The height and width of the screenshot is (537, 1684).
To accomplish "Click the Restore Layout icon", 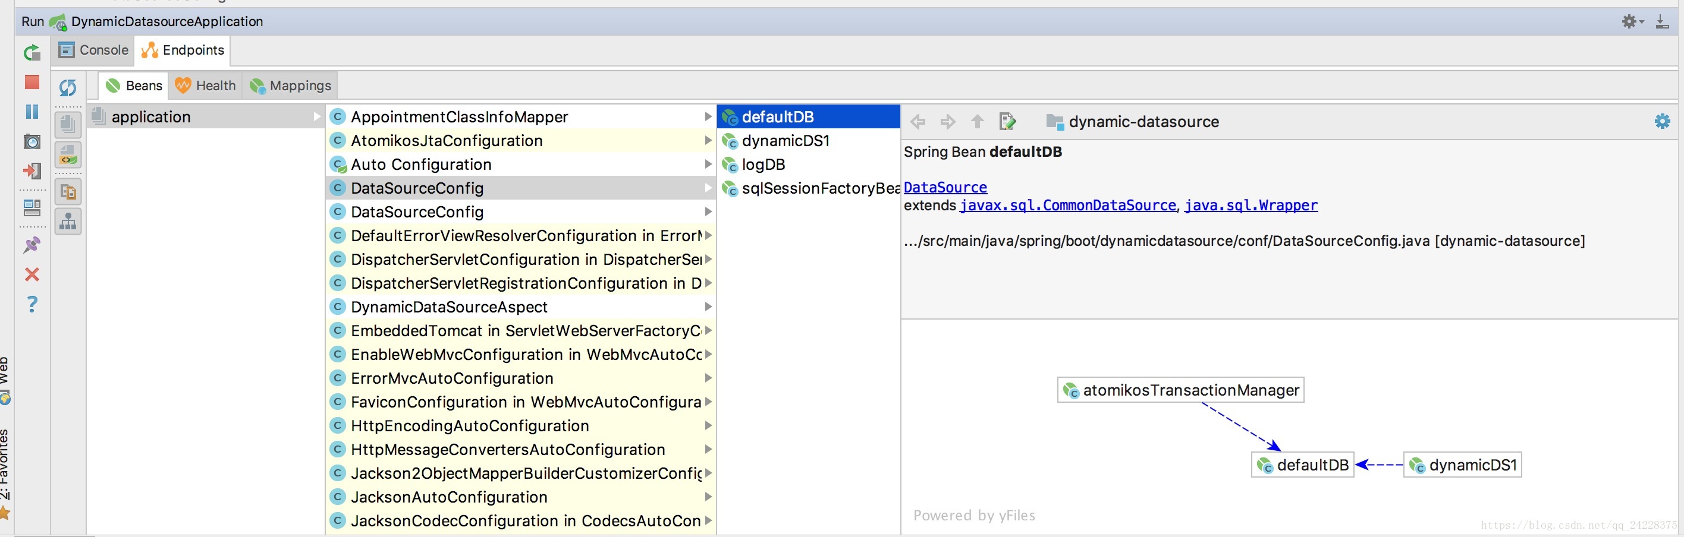I will (x=32, y=208).
